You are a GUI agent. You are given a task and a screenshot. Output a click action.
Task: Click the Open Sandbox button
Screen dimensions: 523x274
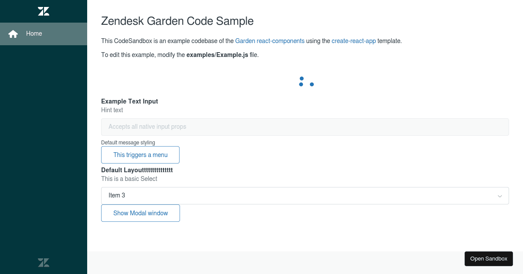pos(489,258)
